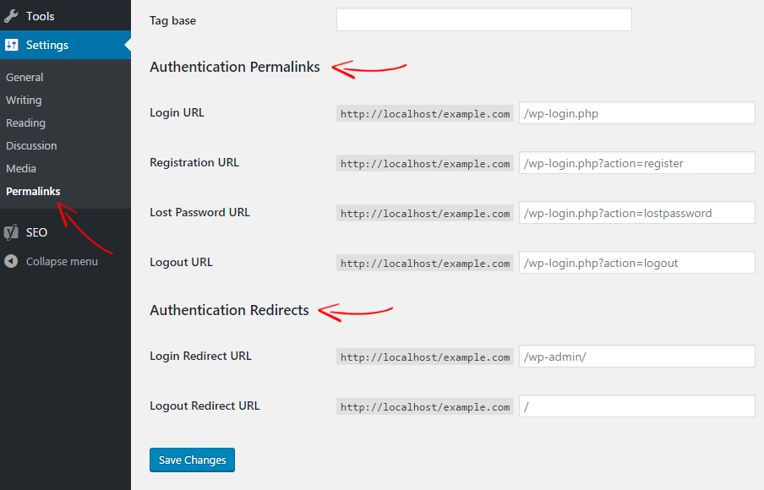The height and width of the screenshot is (490, 764).
Task: Select the Media settings submenu
Action: (21, 168)
